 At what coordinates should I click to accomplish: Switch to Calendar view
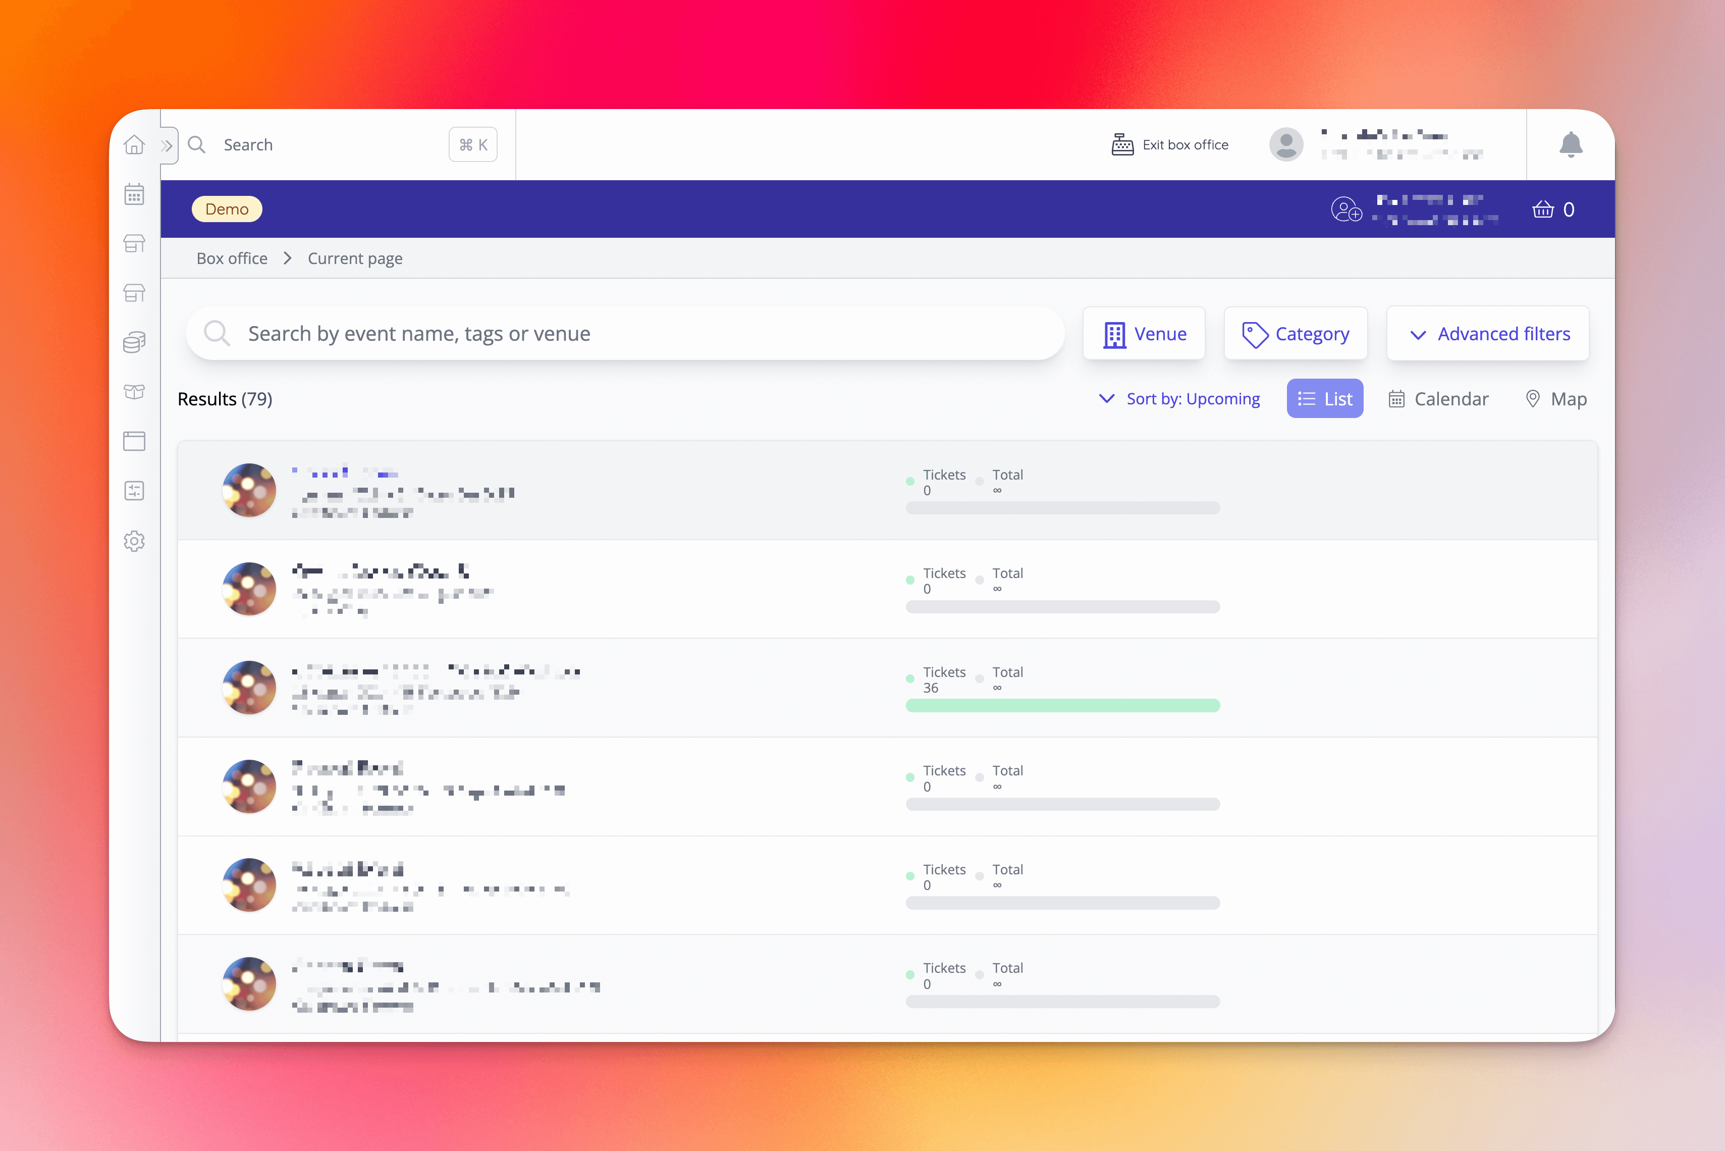[x=1438, y=399]
